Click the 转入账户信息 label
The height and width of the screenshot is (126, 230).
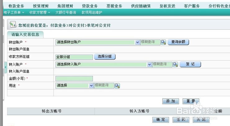(19, 71)
